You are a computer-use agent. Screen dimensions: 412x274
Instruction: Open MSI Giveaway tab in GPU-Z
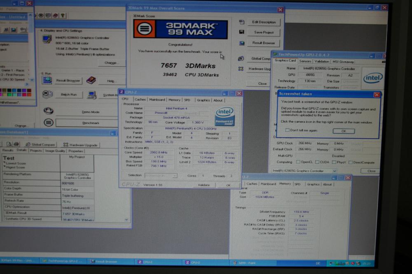343,62
